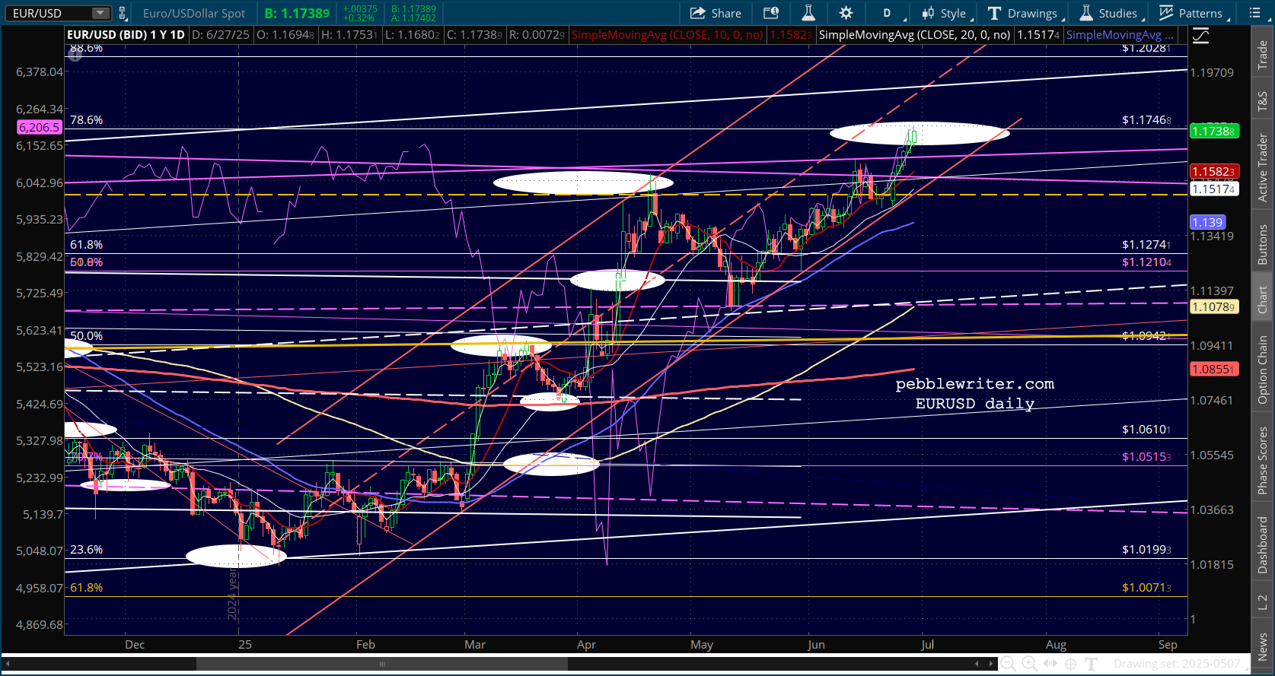Viewport: 1275px width, 676px height.
Task: Open the top-right list menu icon
Action: (1254, 13)
